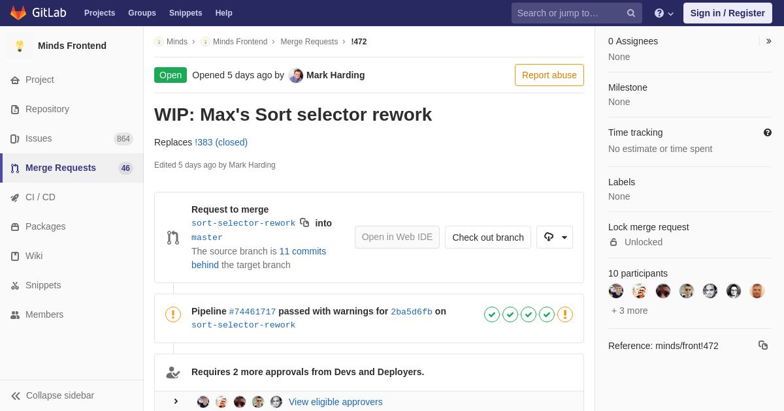The image size is (784, 411).
Task: Click the Open in Web IDE button
Action: click(x=397, y=237)
